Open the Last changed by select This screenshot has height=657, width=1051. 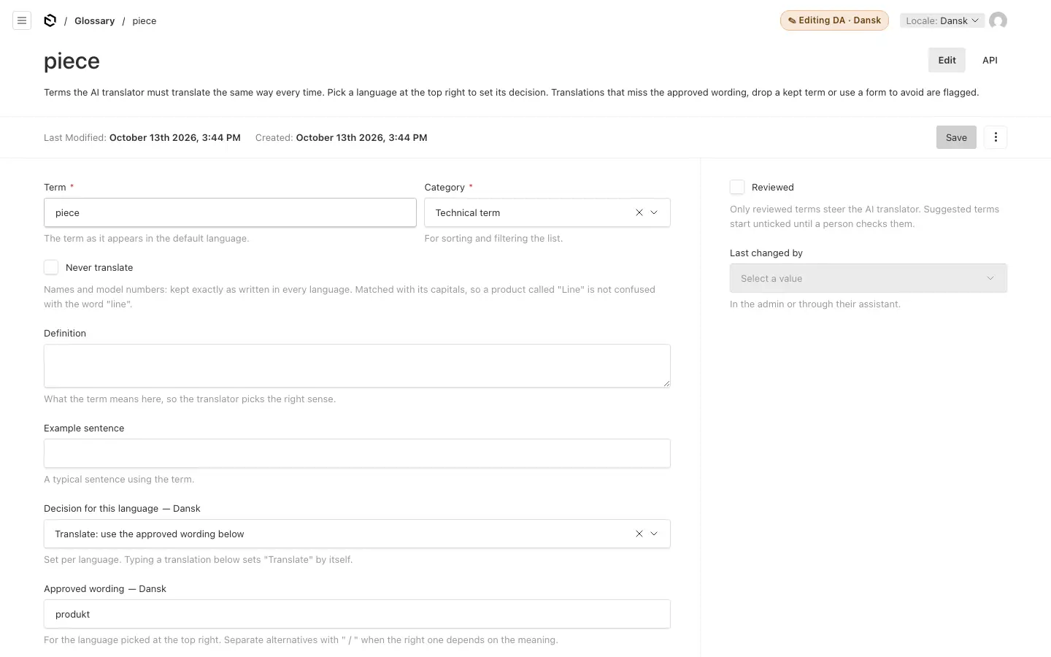[869, 278]
